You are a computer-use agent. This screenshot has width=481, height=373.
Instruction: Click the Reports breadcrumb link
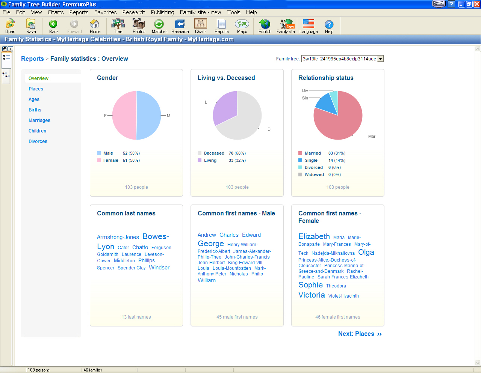(32, 59)
